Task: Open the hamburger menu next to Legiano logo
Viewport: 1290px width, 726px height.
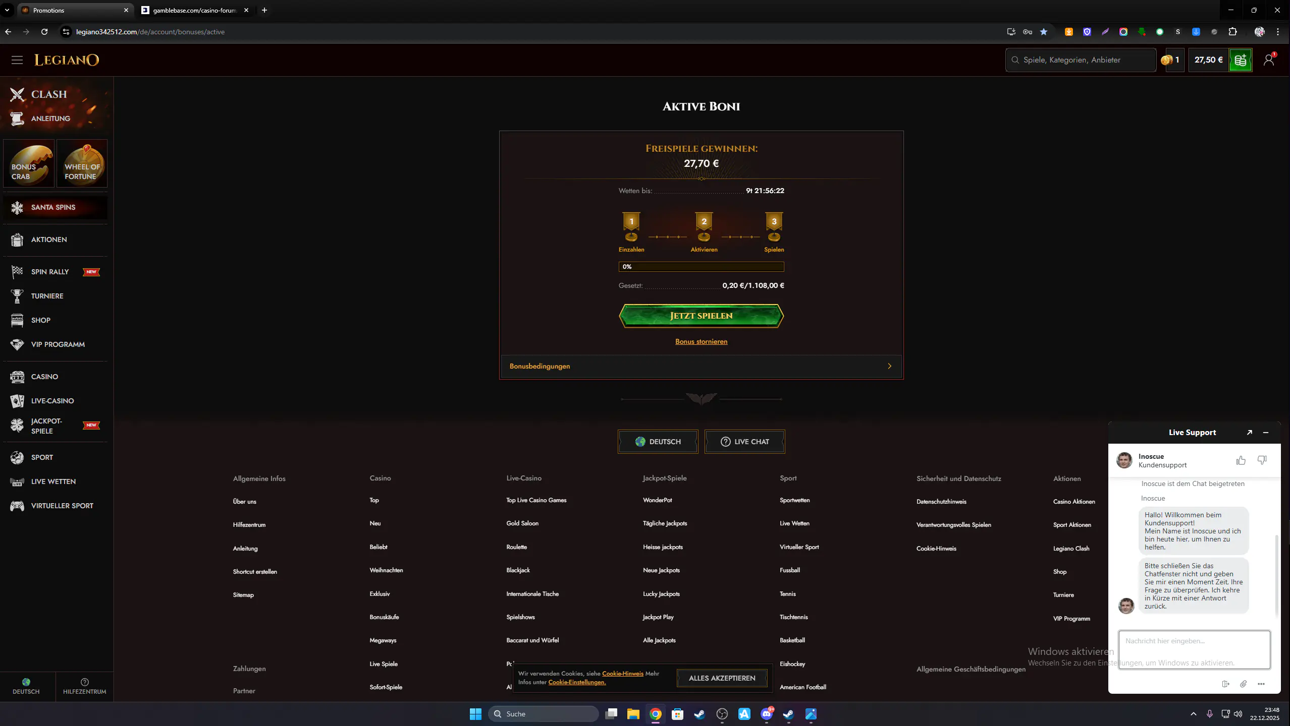Action: pos(17,60)
